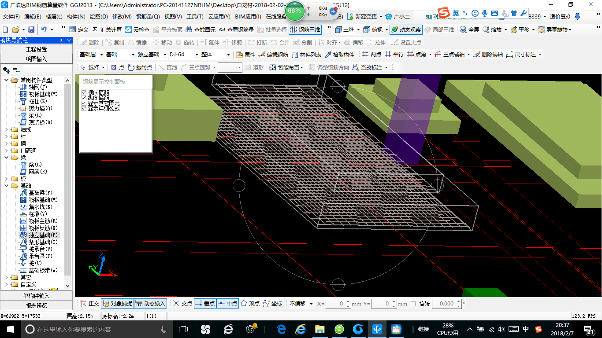
Task: Open 属性 properties panel
Action: pyautogui.click(x=245, y=55)
